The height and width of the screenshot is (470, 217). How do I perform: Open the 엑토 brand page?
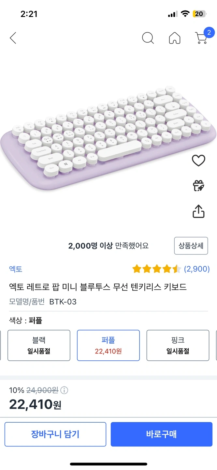pyautogui.click(x=16, y=269)
